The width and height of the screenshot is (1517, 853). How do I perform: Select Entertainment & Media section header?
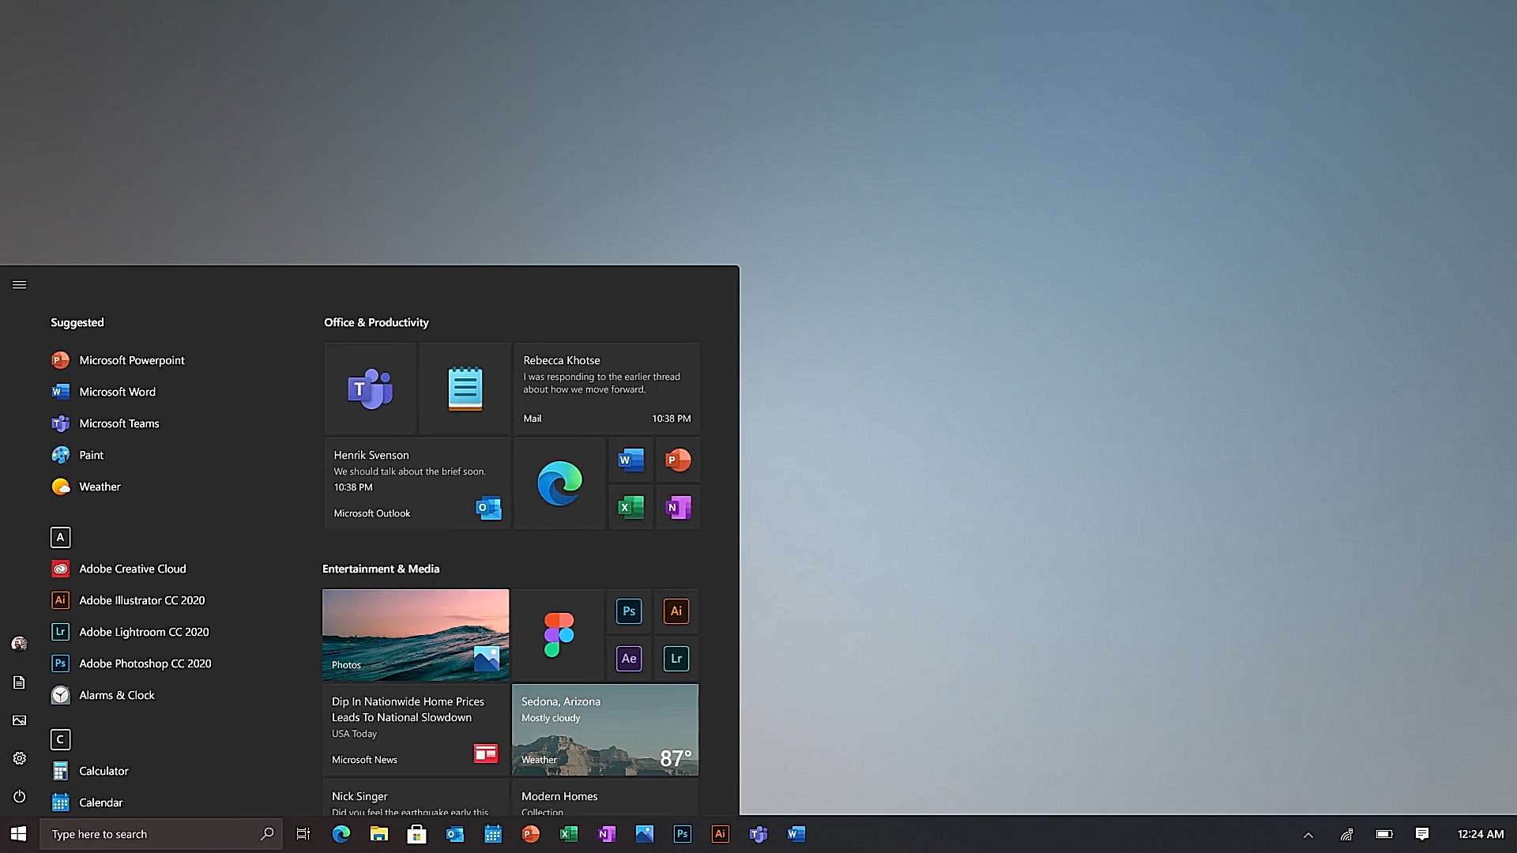(x=382, y=569)
